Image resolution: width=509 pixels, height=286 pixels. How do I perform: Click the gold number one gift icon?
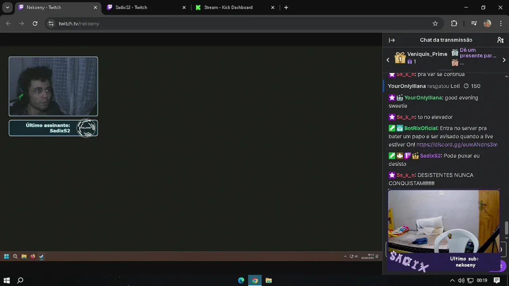coord(400,58)
